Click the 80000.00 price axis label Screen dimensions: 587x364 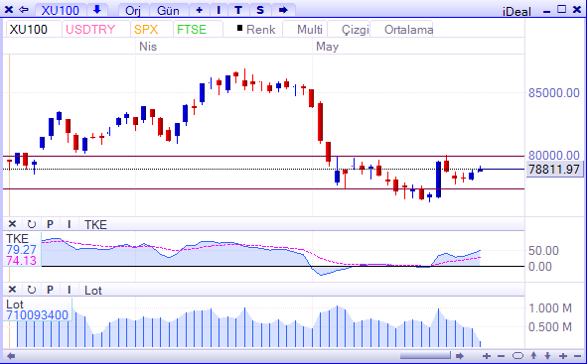point(554,155)
